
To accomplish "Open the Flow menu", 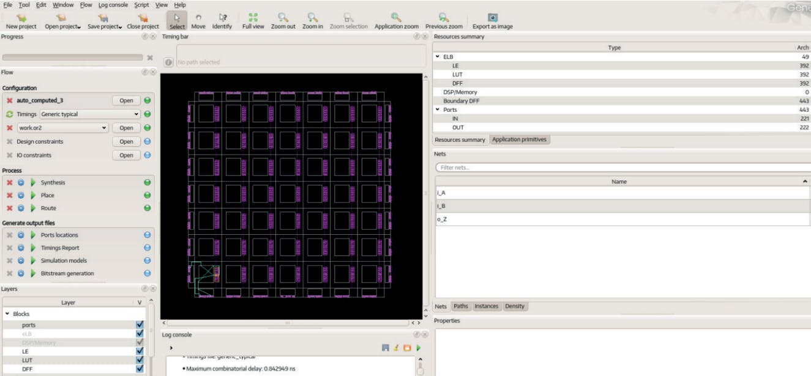I will tap(84, 4).
